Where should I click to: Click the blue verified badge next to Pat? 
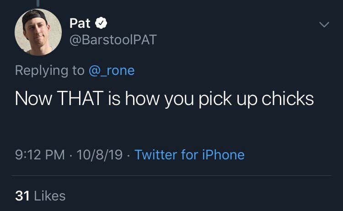pos(101,23)
